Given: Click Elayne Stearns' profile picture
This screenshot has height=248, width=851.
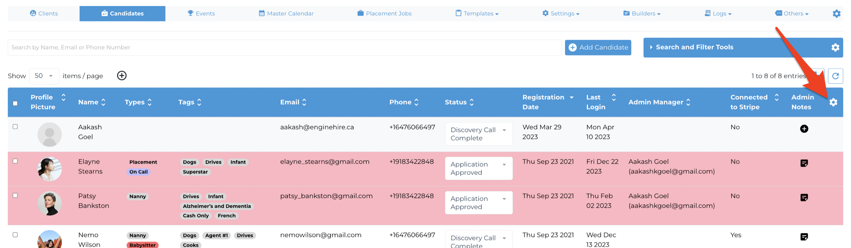Looking at the screenshot, I should [50, 169].
